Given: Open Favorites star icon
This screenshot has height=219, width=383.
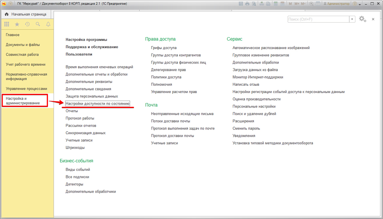Looking at the screenshot, I should coord(17,24).
